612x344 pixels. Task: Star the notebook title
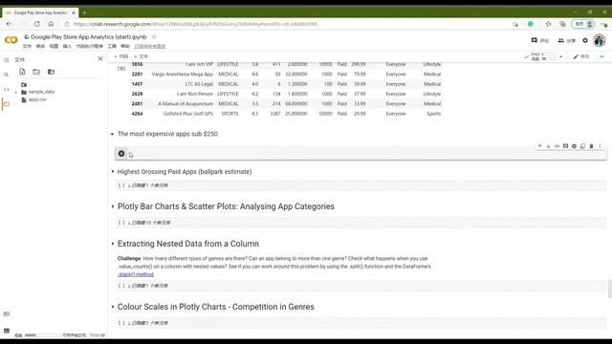coord(154,36)
